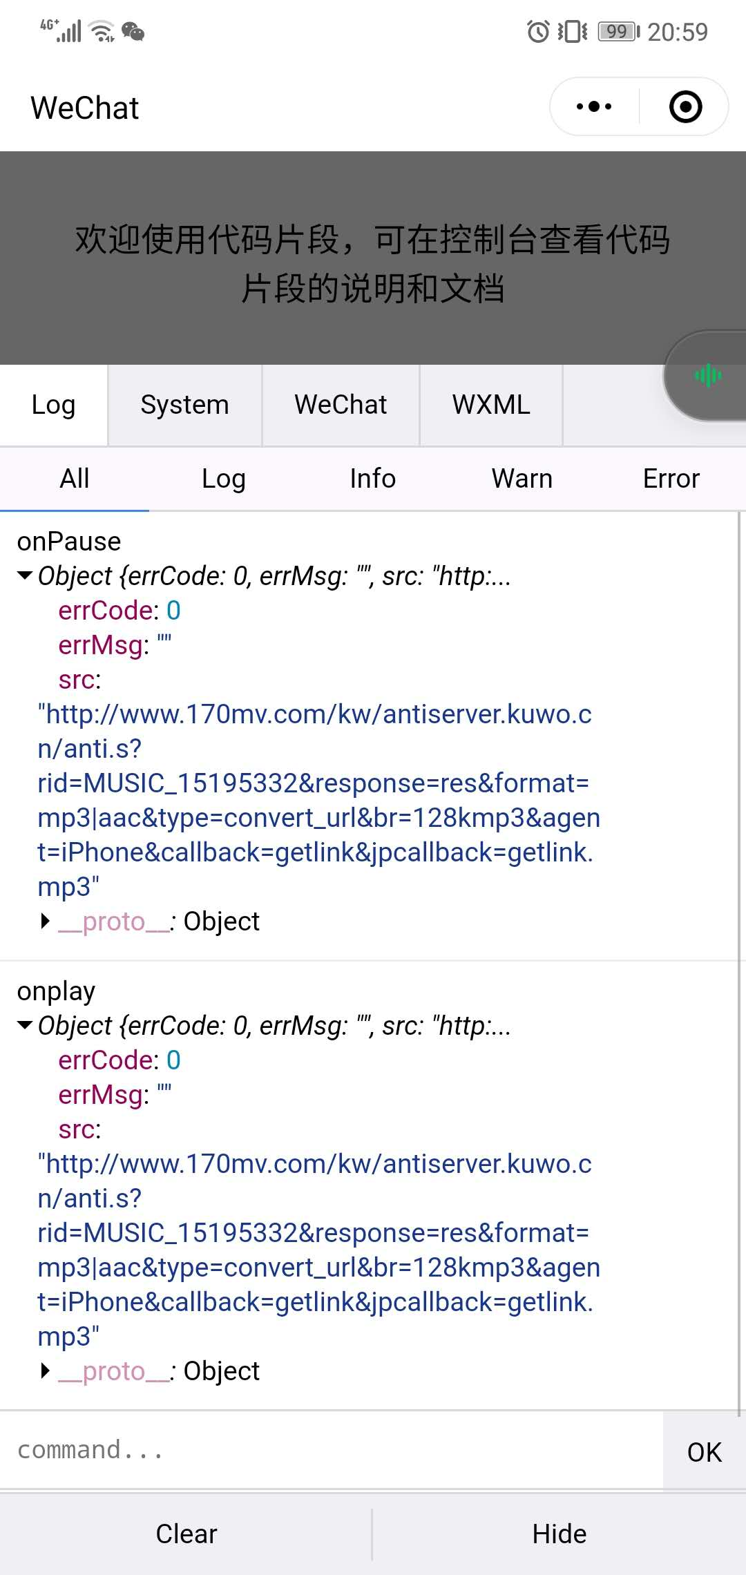Hide the vConsole panel

click(x=559, y=1534)
